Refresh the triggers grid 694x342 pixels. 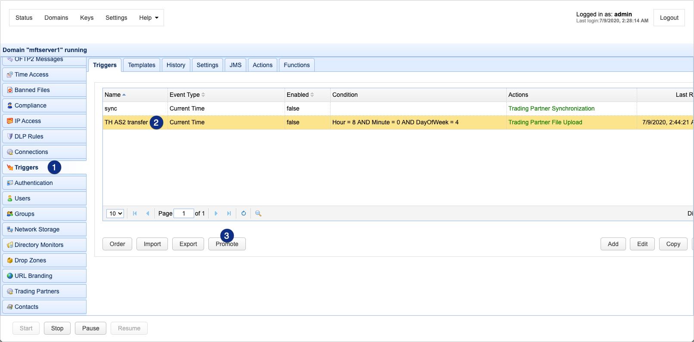coord(244,213)
